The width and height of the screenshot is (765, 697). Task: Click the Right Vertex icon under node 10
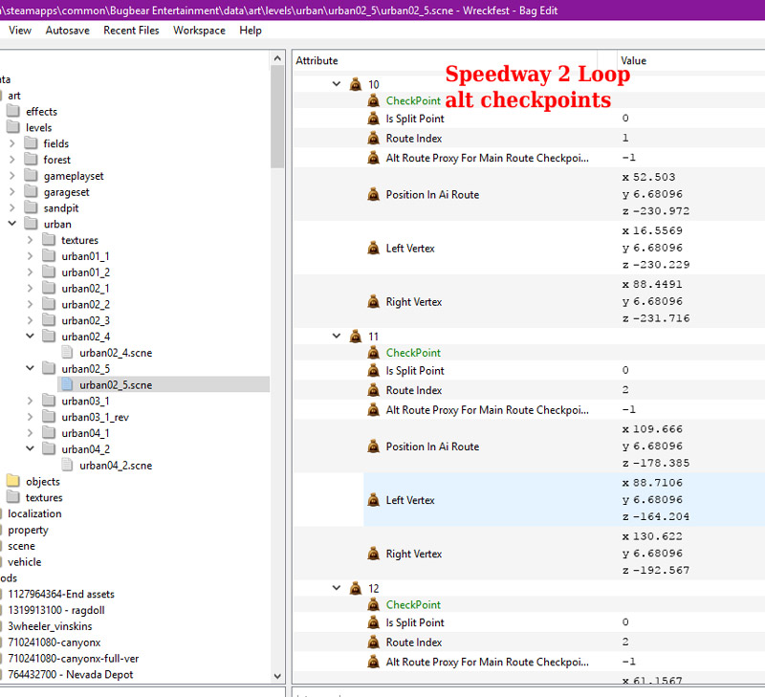point(373,302)
